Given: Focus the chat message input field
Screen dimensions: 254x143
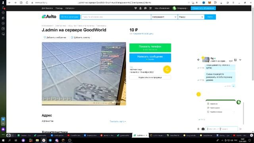Looking at the screenshot, I should (222, 129).
